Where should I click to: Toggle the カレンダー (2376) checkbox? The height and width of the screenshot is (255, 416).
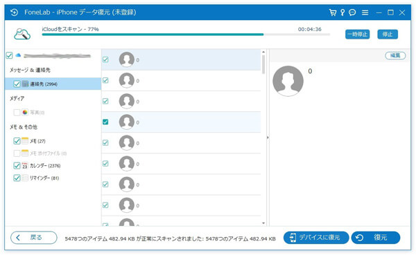(x=17, y=166)
